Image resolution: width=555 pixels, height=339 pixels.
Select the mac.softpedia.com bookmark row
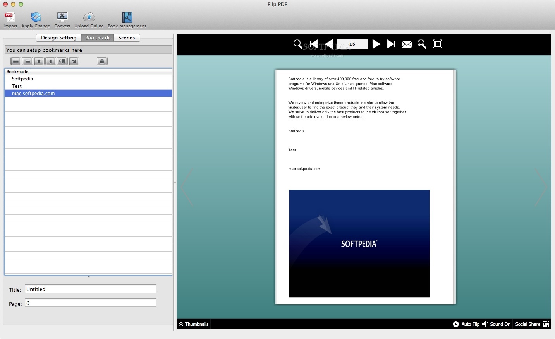click(x=89, y=93)
